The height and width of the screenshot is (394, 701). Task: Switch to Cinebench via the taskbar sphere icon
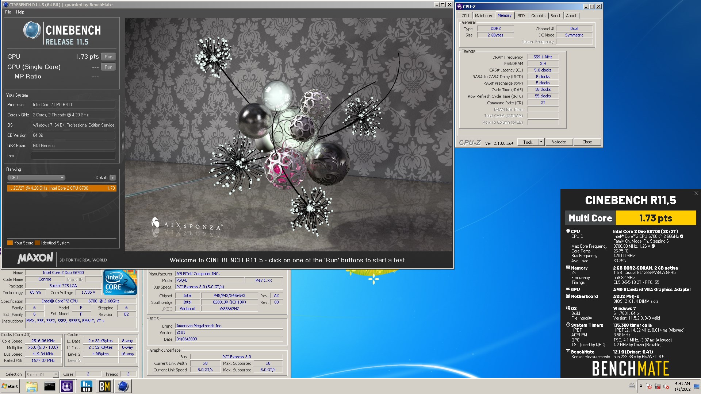coord(123,386)
